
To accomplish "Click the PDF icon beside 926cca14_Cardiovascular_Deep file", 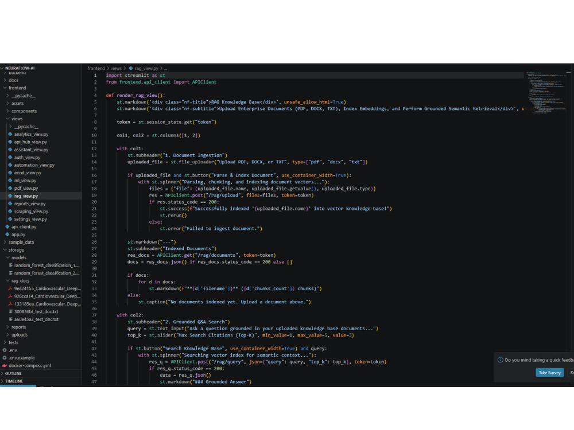I will pos(10,296).
